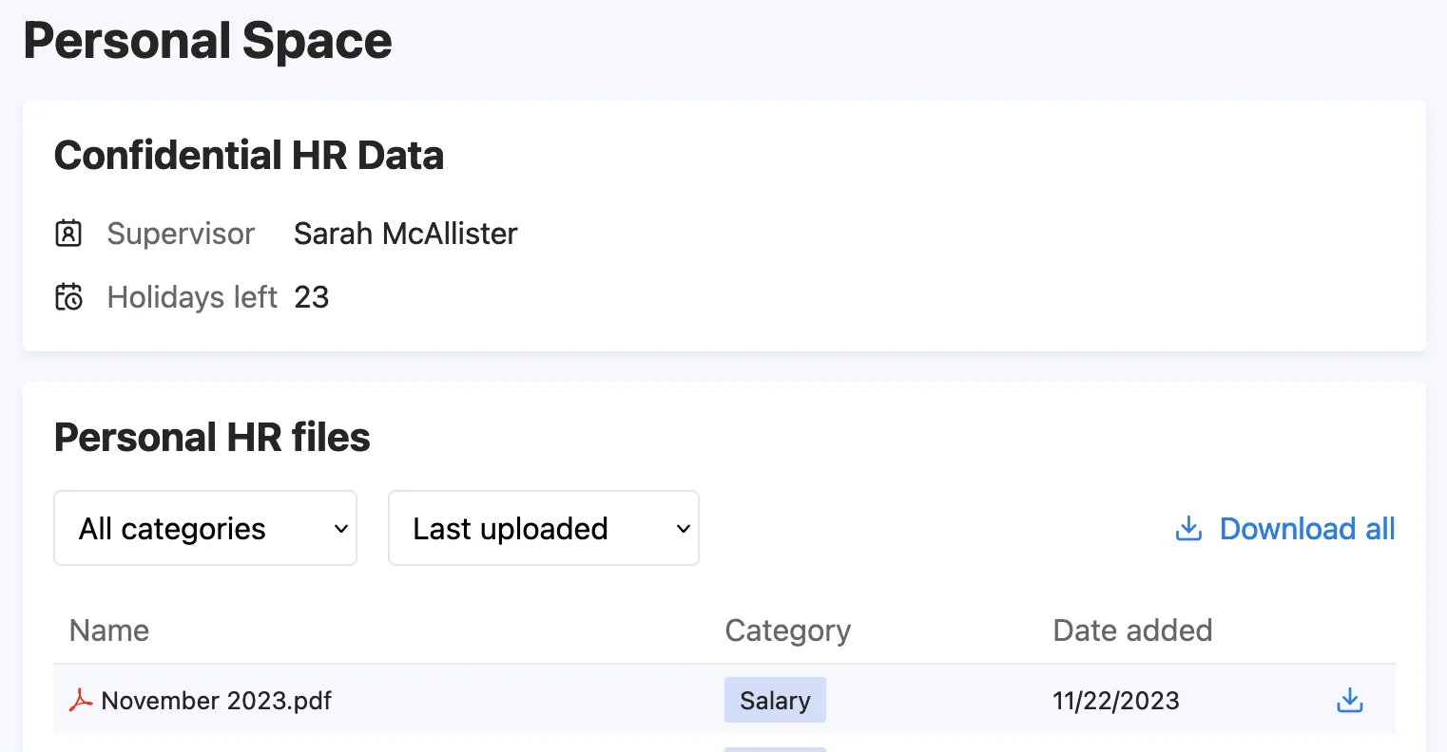Click the Category column header
Image resolution: width=1447 pixels, height=752 pixels.
(x=788, y=630)
